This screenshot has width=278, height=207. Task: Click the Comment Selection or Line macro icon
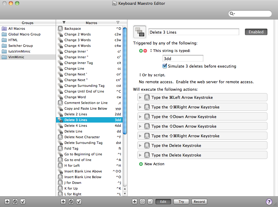click(60, 103)
